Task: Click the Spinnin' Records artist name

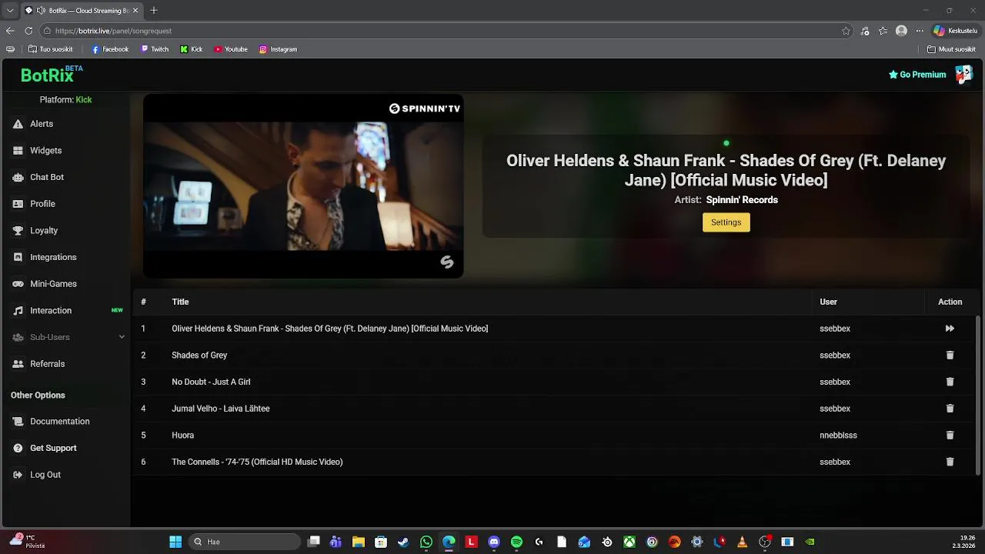Action: pos(742,200)
